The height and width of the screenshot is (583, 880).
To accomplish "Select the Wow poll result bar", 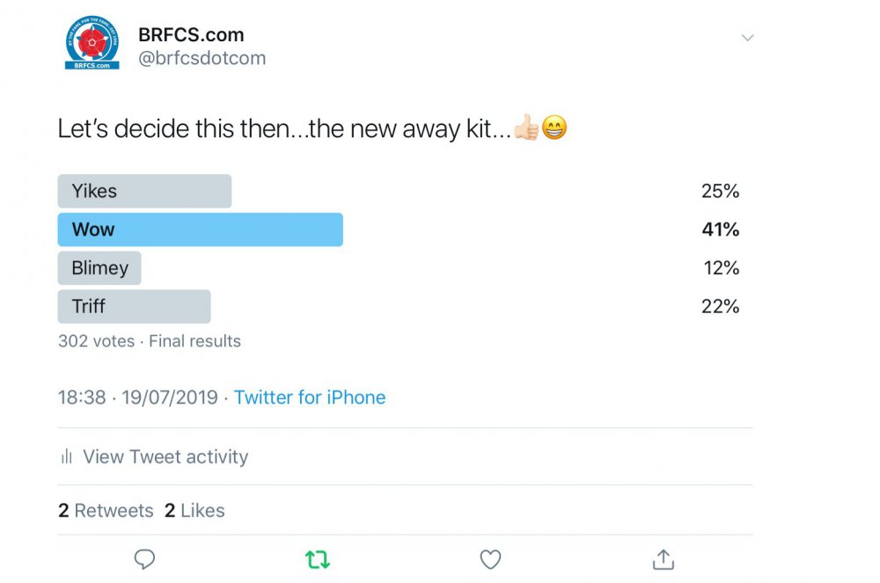I will [200, 230].
